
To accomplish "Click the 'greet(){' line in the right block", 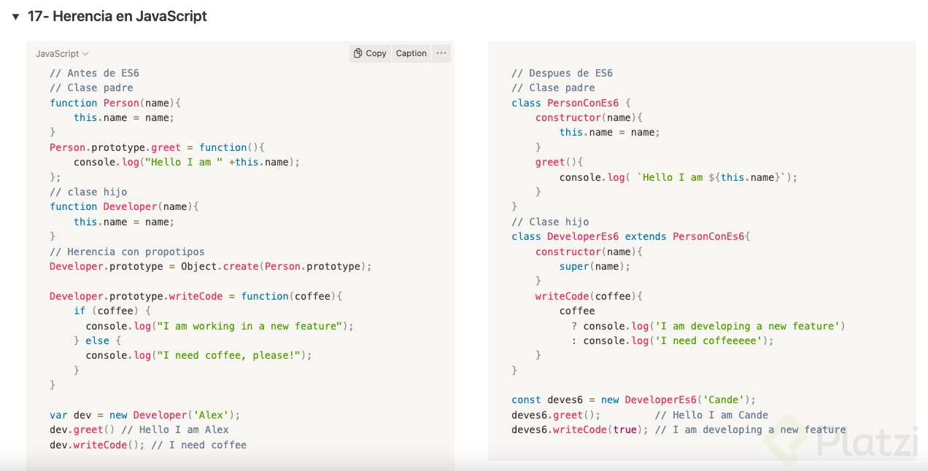I will (559, 162).
